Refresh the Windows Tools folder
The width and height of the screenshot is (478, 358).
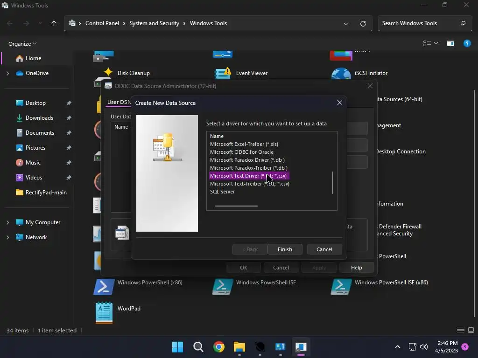click(363, 23)
